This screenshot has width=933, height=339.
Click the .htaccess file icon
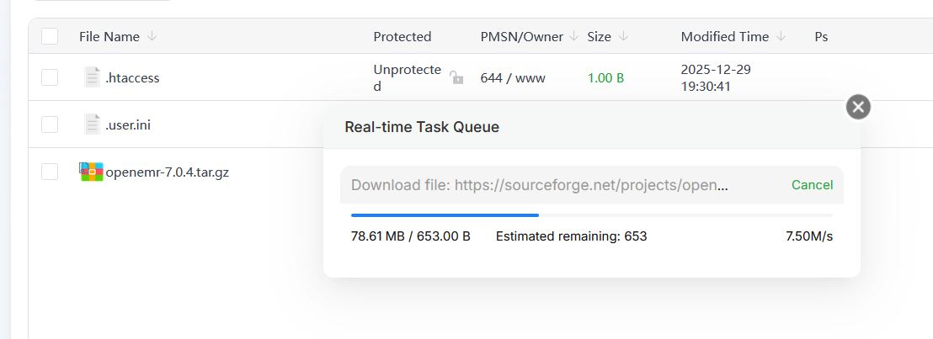point(93,77)
